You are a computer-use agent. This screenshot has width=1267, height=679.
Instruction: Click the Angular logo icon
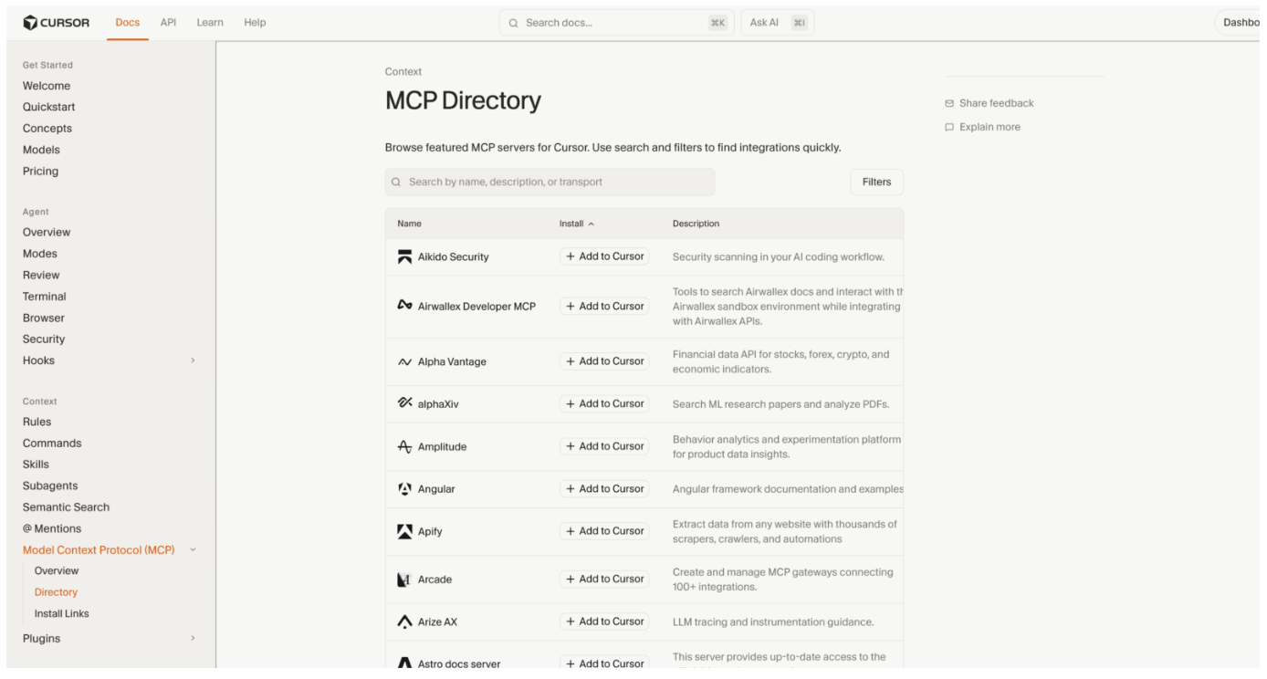(x=404, y=489)
